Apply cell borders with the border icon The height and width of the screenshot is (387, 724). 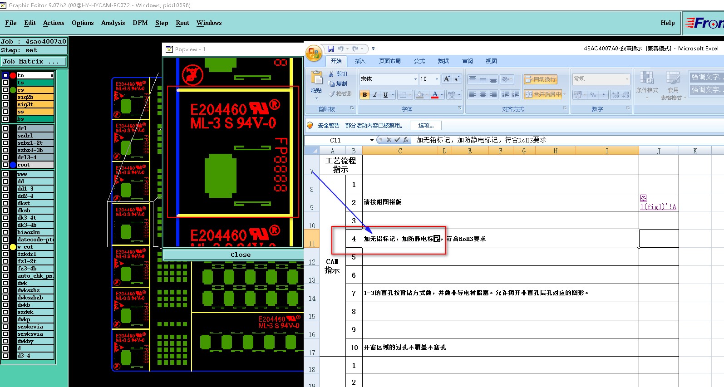[x=403, y=94]
